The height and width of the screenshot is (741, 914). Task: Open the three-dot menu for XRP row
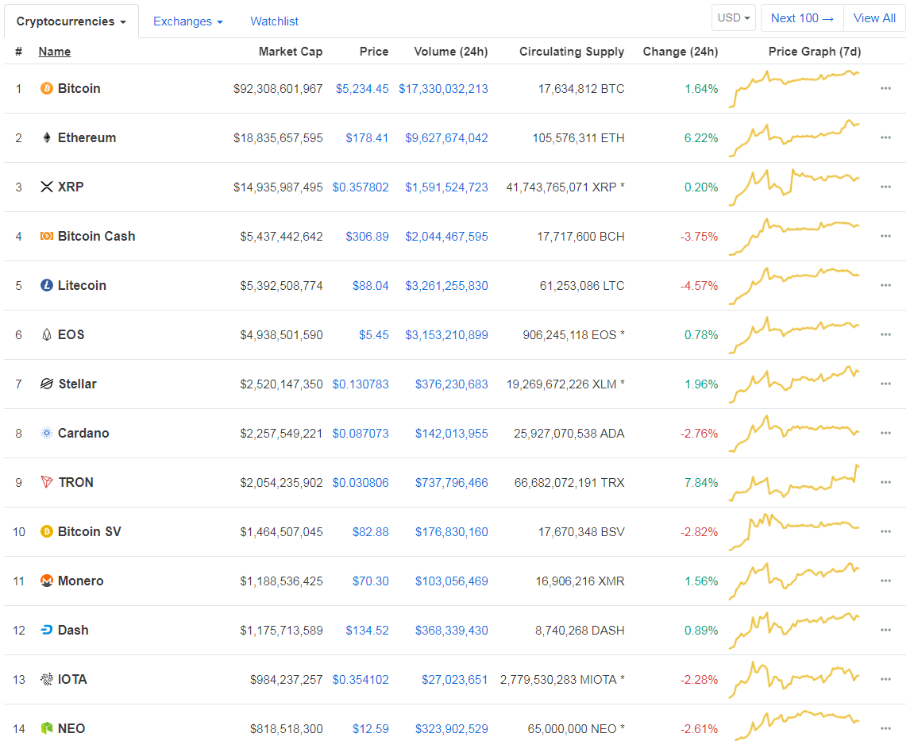tap(886, 187)
